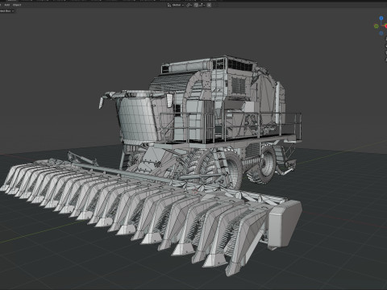Toggle the snap magnet button
The width and height of the screenshot is (387, 290).
point(196,5)
